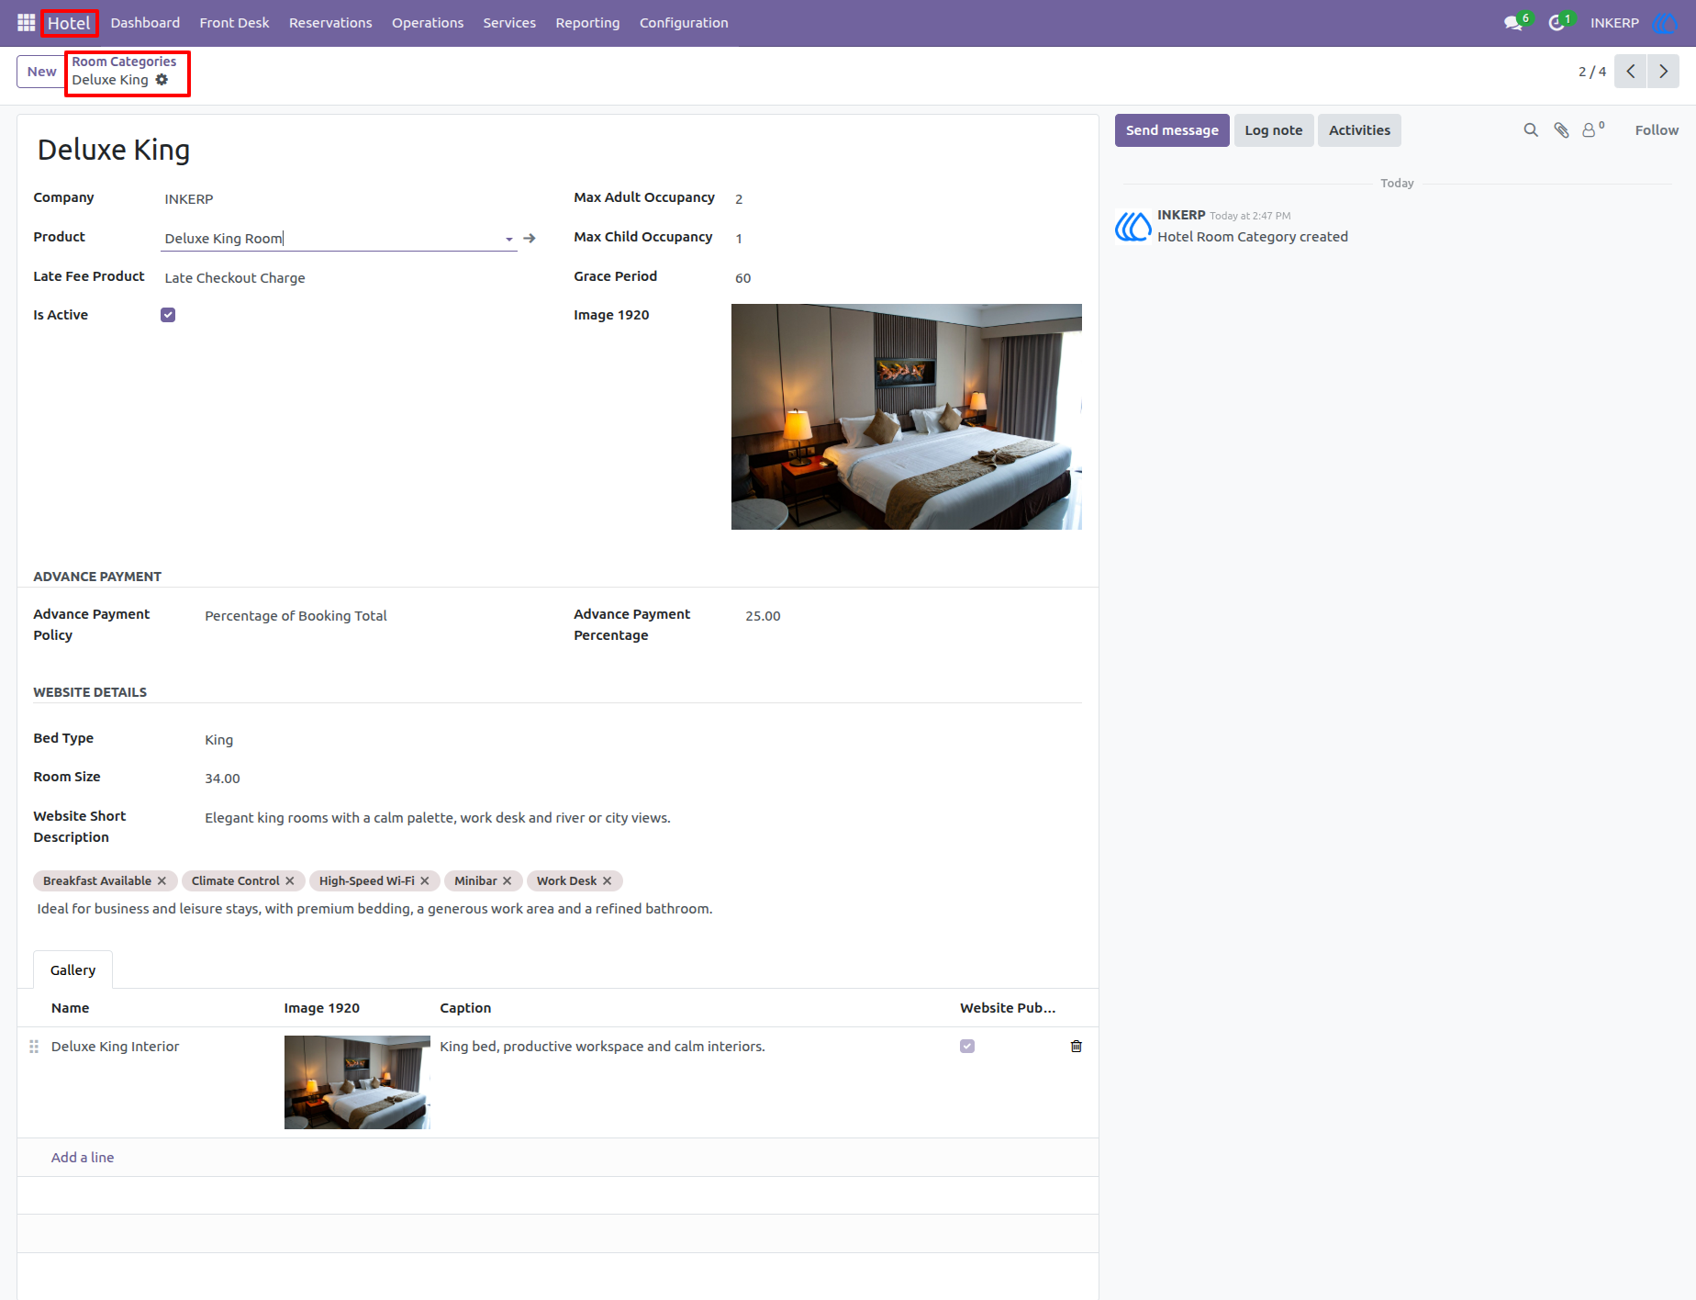Expand the Product dropdown arrow

(508, 240)
